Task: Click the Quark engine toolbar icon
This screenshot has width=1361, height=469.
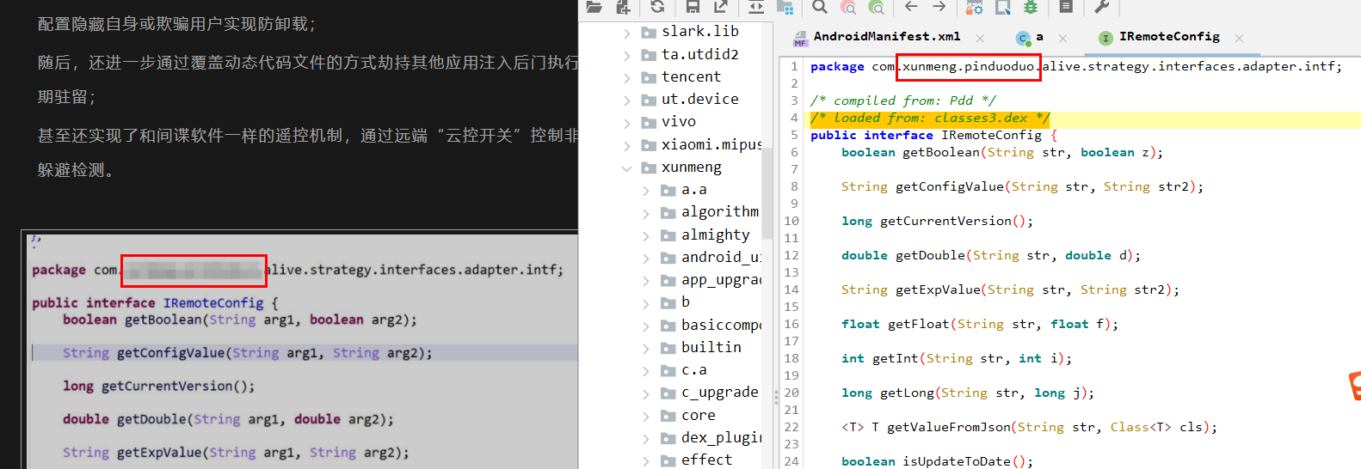Action: (1003, 7)
